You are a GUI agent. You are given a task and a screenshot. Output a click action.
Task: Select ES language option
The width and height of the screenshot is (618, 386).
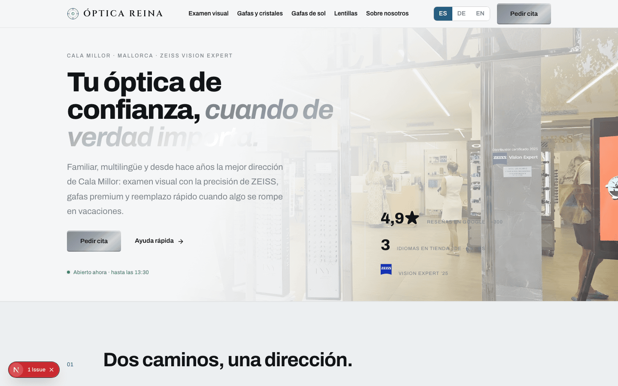(x=443, y=14)
